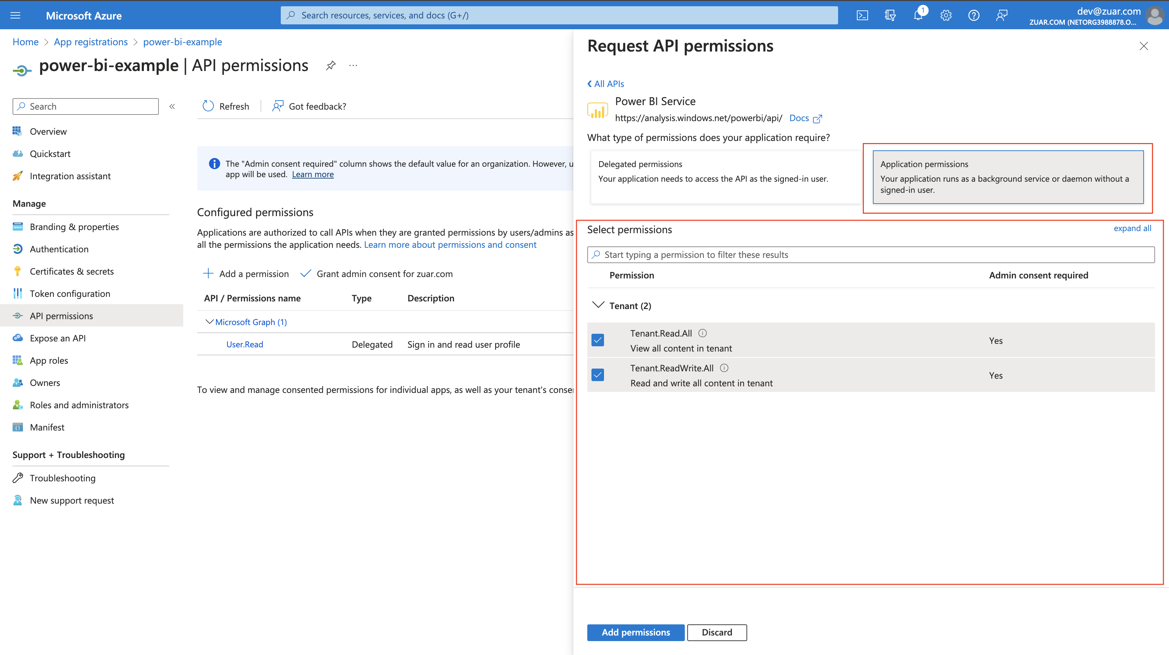Screen dimensions: 1169x655
Task: Open Branding & properties in the Manage menu
Action: (x=75, y=227)
